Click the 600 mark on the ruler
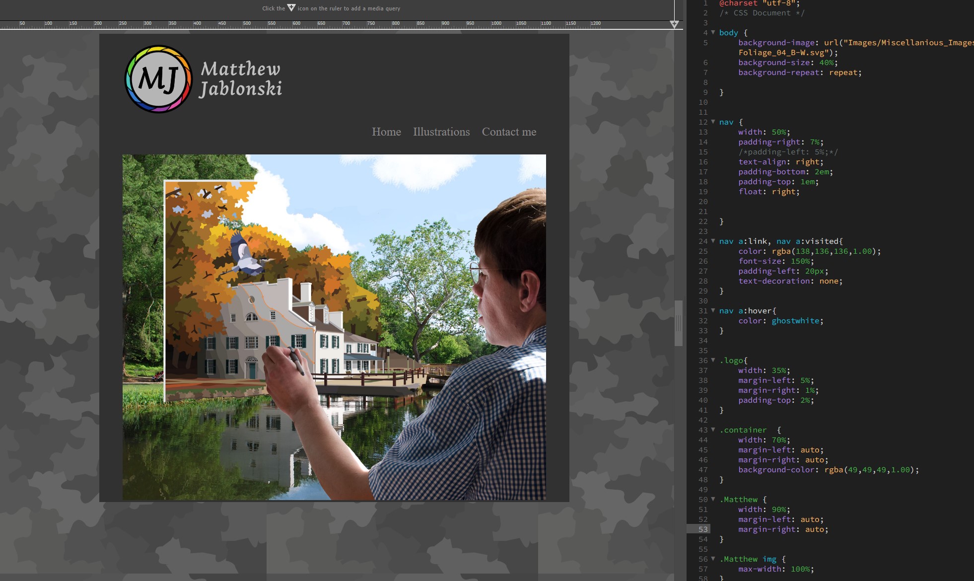 [296, 23]
